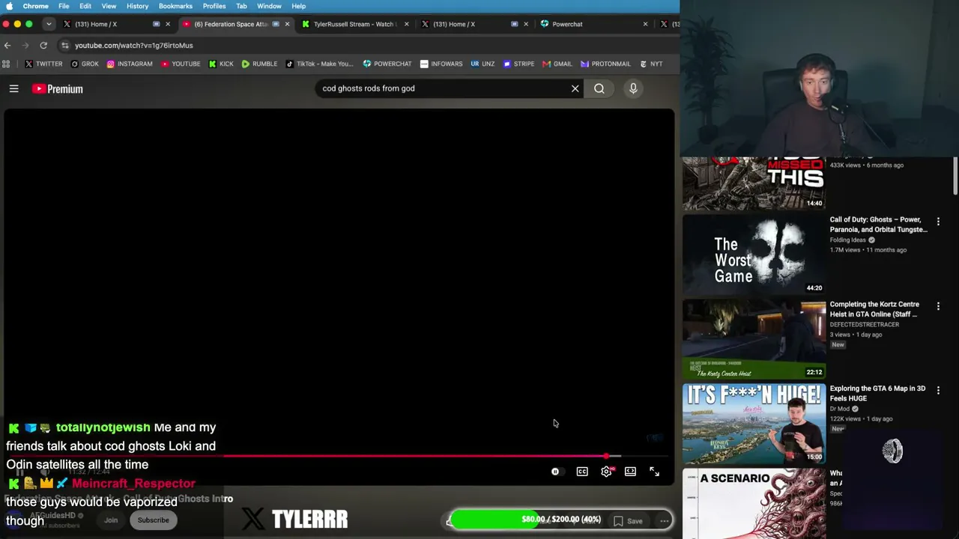959x539 pixels.
Task: Switch the player to theater mode
Action: coord(630,472)
